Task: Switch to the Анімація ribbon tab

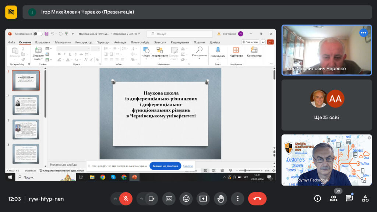Action: coord(120,42)
